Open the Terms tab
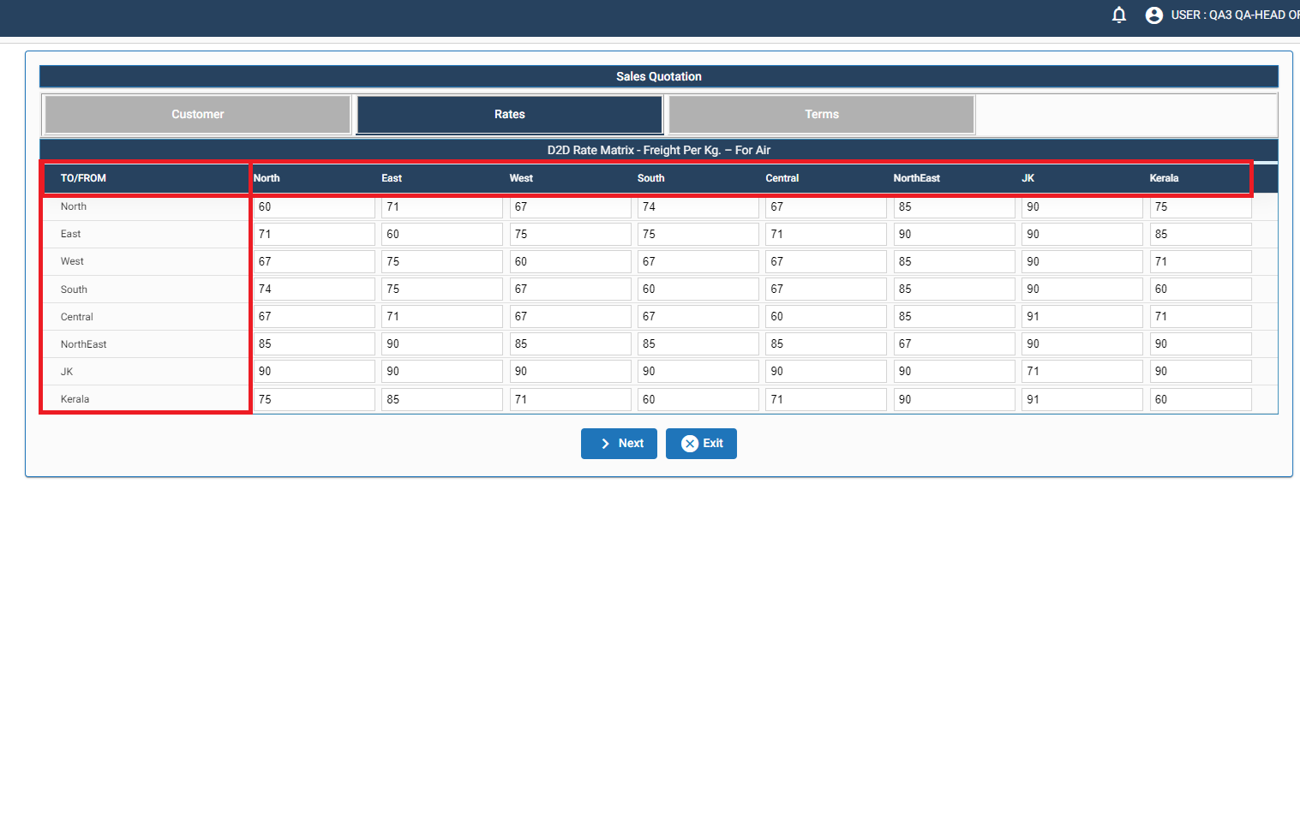Image resolution: width=1300 pixels, height=818 pixels. (821, 115)
